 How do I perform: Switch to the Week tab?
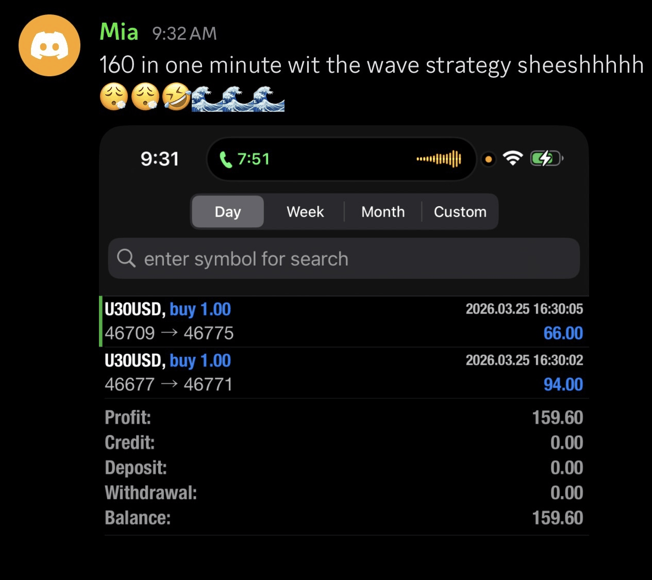(x=305, y=212)
